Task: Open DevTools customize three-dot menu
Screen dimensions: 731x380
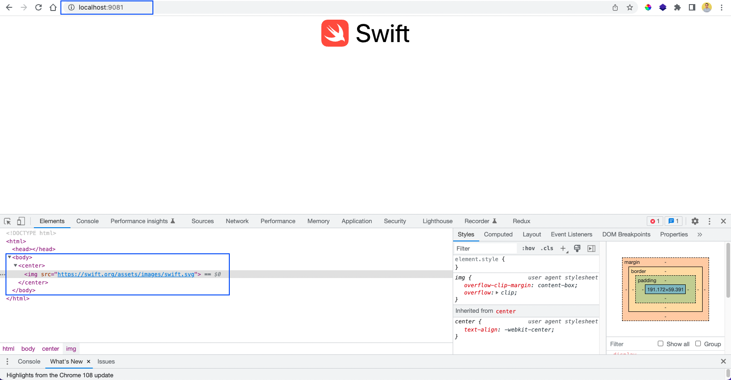Action: point(709,221)
